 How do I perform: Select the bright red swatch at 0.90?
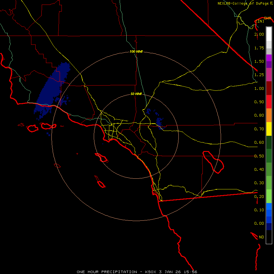coord(269,102)
